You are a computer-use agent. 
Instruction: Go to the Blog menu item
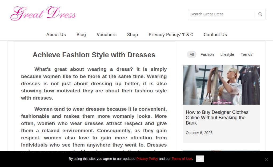(81, 35)
